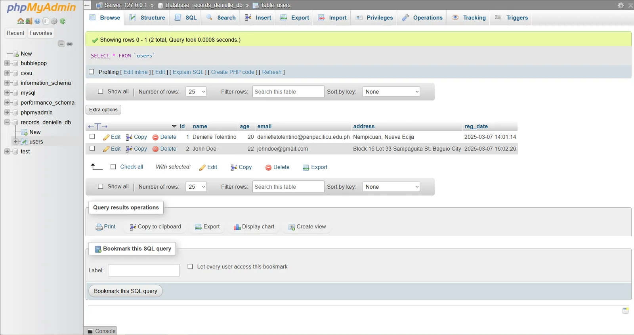634x335 pixels.
Task: Enable the Profiling checkbox
Action: pos(92,72)
